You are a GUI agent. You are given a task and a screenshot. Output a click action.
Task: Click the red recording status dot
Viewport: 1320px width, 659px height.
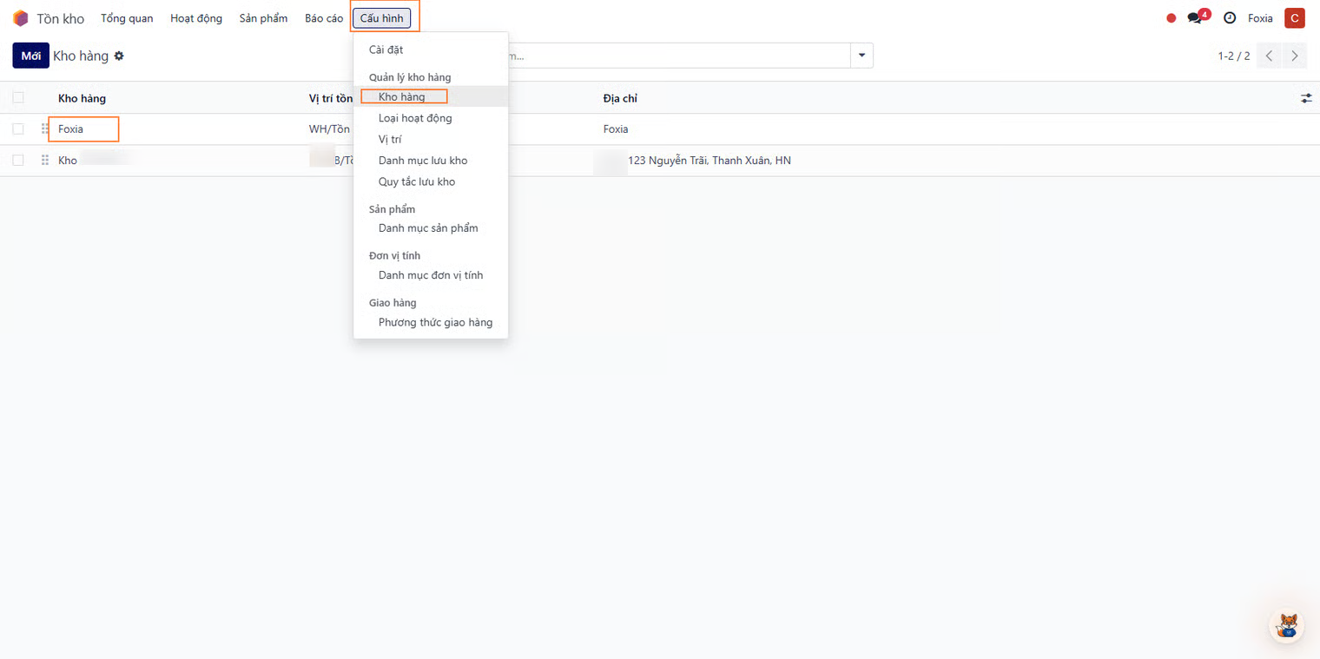point(1171,18)
